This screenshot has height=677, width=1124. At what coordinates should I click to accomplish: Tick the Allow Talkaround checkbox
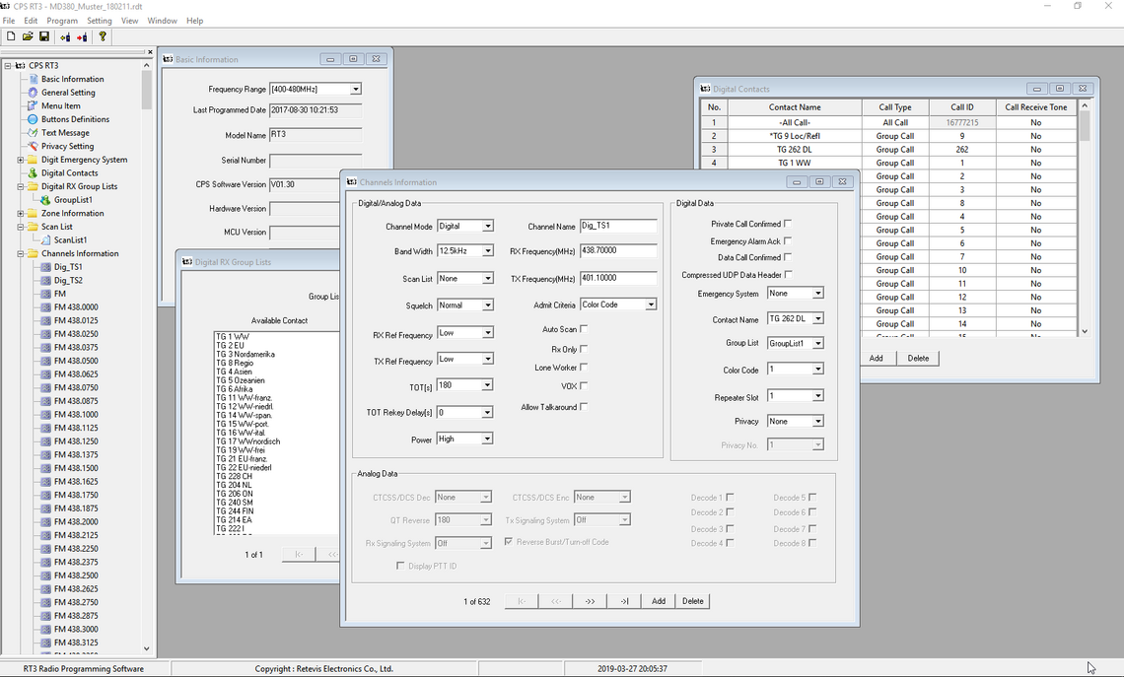584,407
